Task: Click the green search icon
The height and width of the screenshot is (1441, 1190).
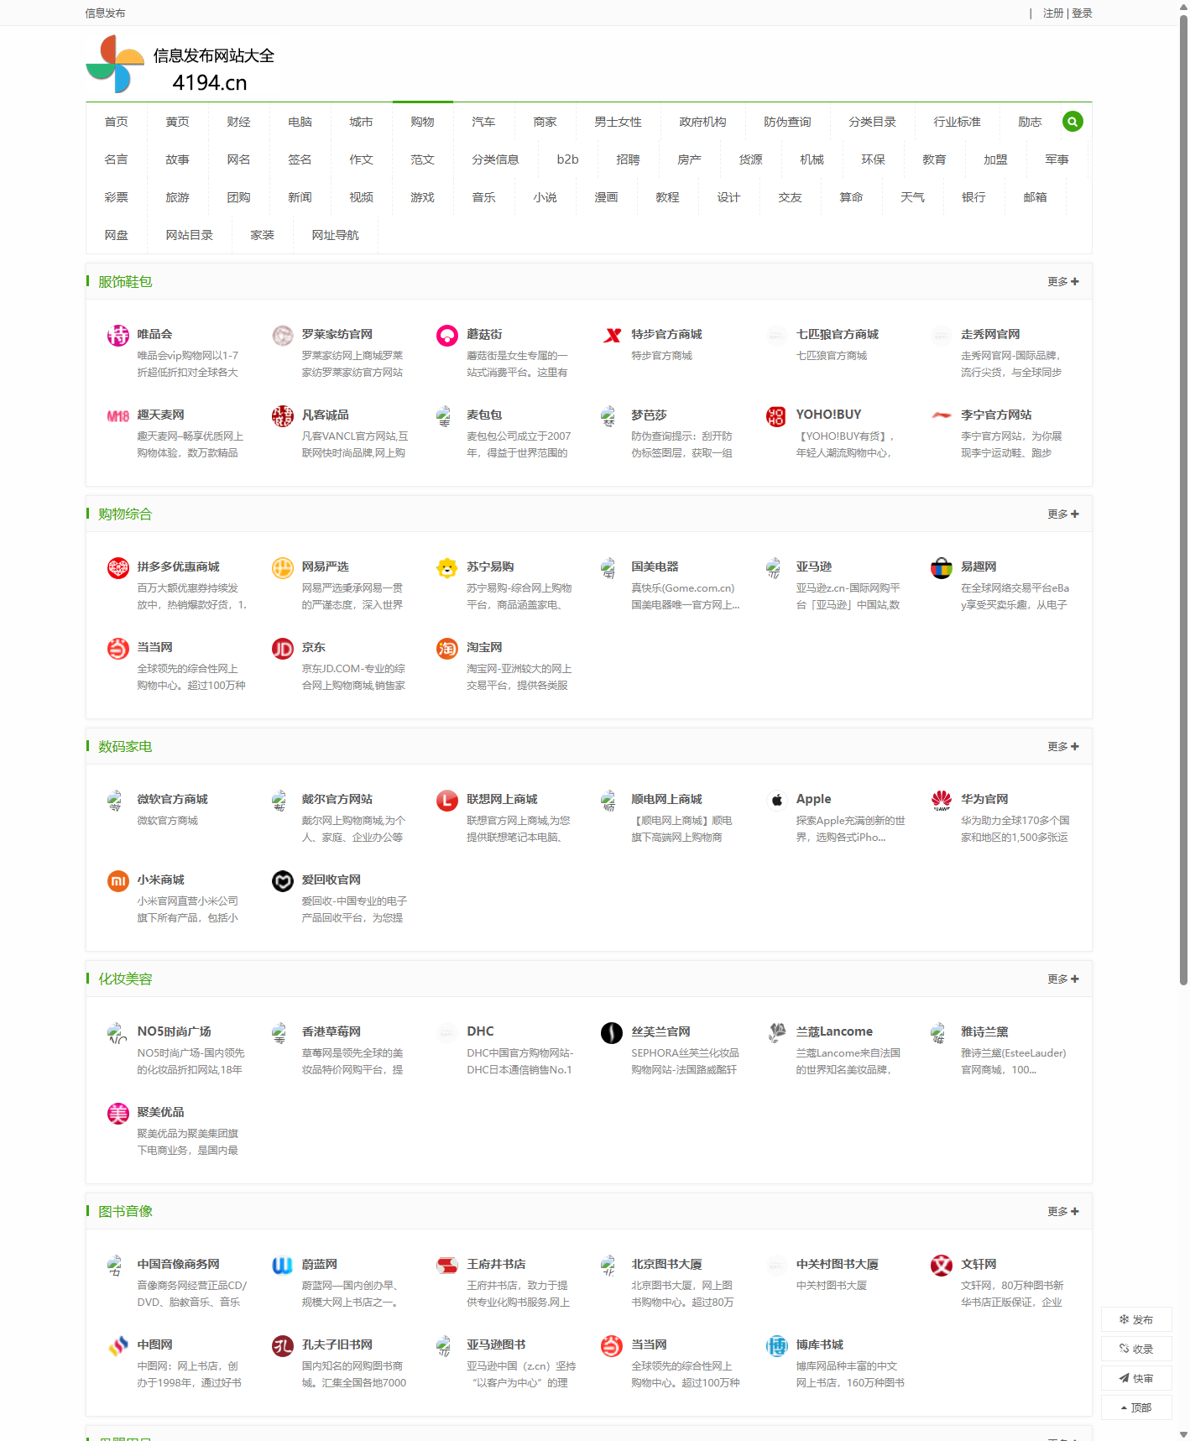Action: click(1072, 122)
